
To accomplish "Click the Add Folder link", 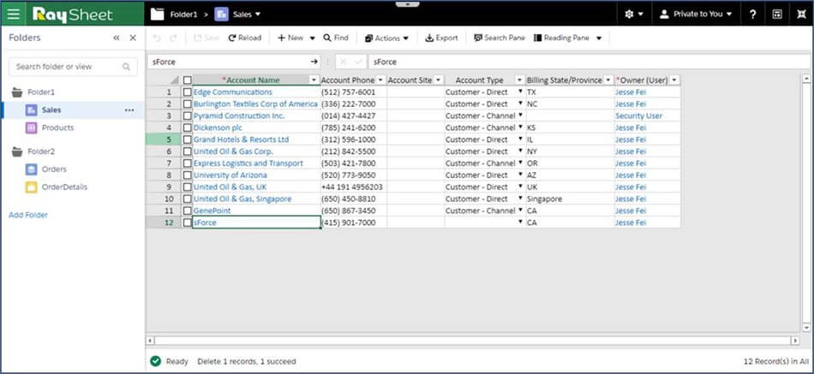I will (x=28, y=215).
